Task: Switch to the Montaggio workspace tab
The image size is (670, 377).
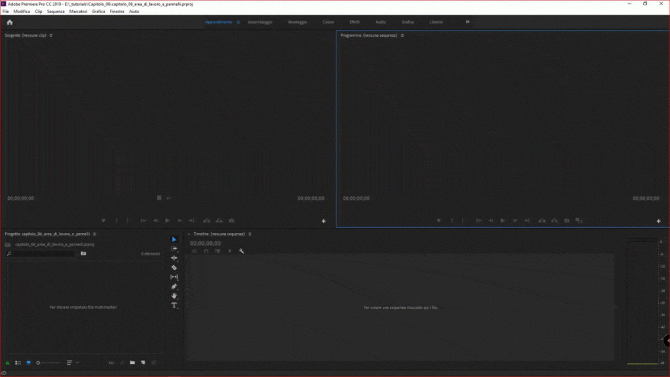Action: coord(298,22)
